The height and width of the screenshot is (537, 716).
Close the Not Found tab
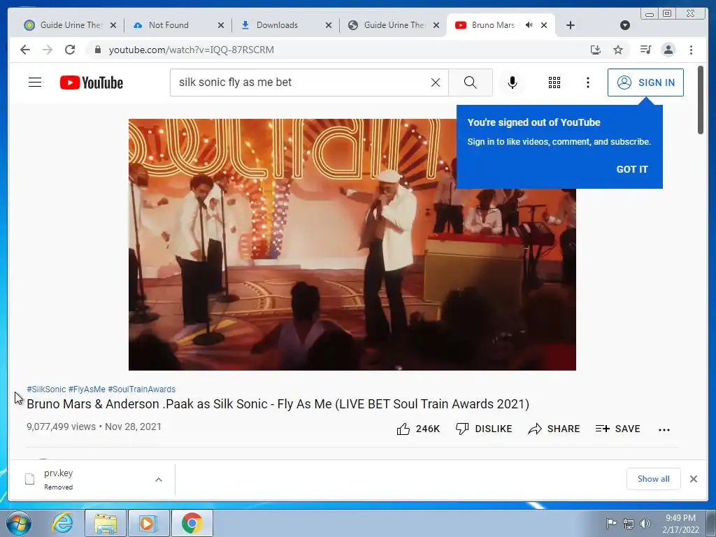220,25
